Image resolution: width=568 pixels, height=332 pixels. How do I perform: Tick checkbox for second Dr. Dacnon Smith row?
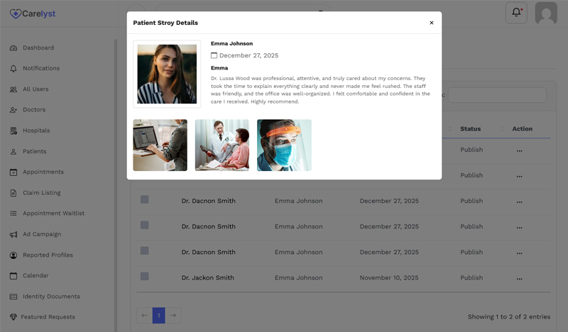pos(145,225)
